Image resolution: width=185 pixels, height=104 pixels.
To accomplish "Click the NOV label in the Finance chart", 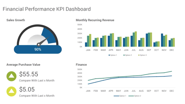I will (x=164, y=91).
